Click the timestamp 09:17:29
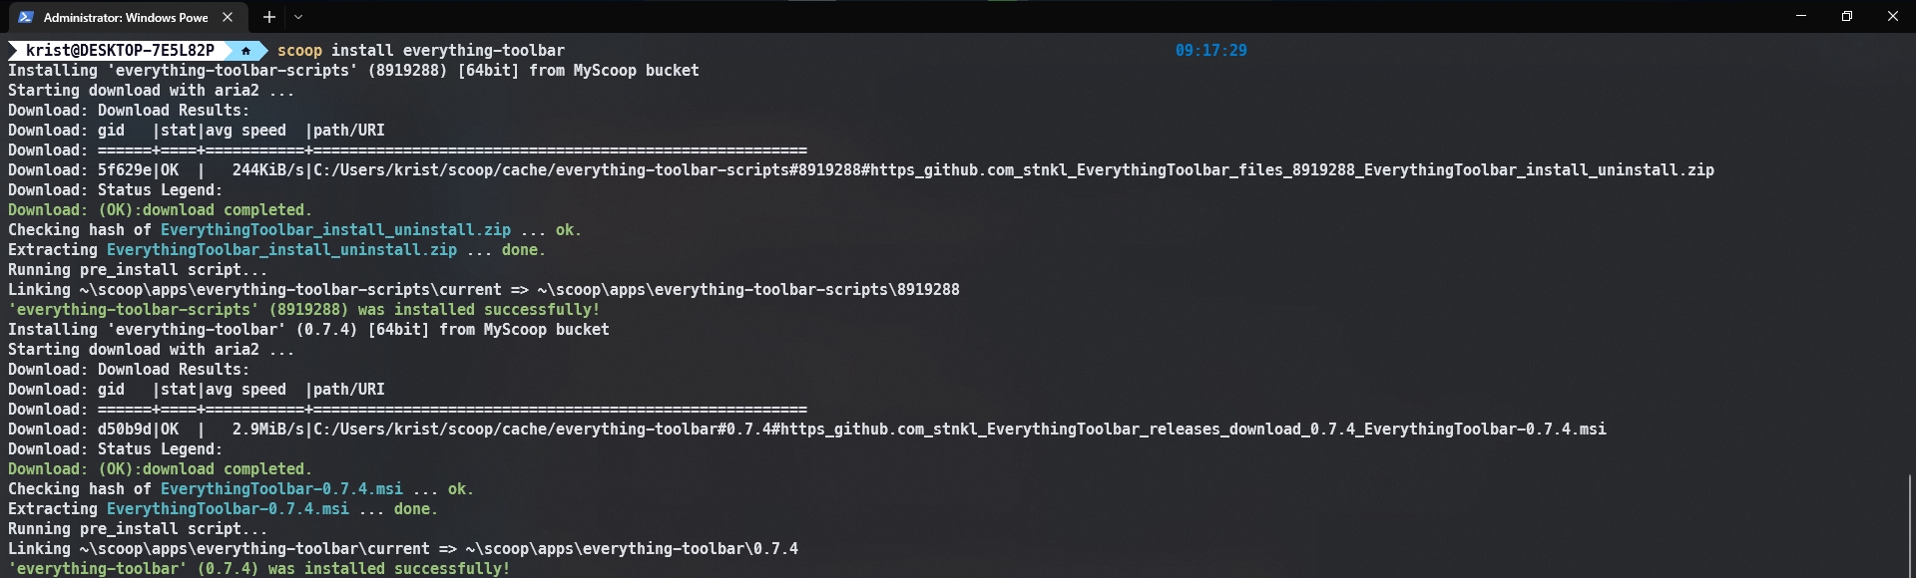Image resolution: width=1916 pixels, height=578 pixels. coord(1209,50)
